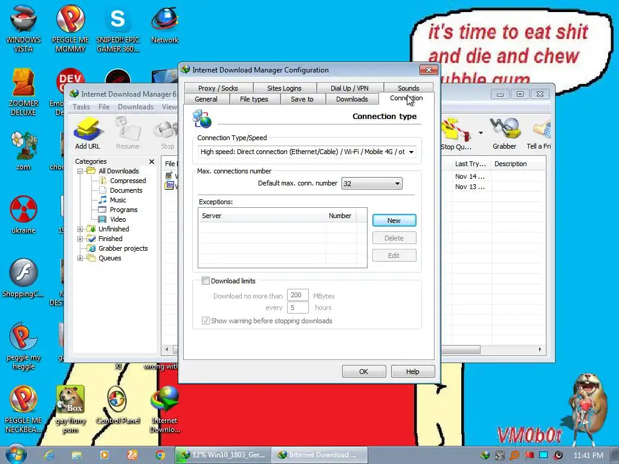Click the scroll left arrow in IDM list
Viewport: 619px width, 464px height.
pos(167,350)
